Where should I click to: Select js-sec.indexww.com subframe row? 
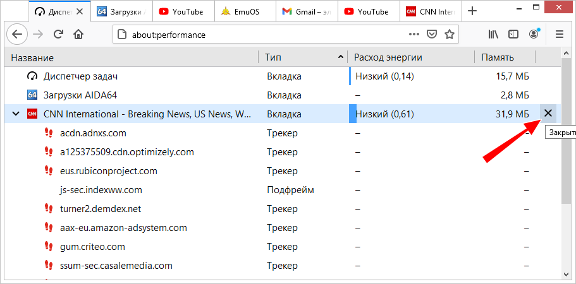[x=283, y=190]
